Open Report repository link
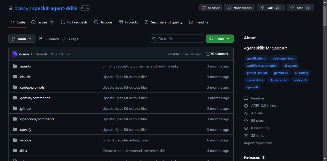Viewport: 327px width, 161px height. [x=258, y=143]
